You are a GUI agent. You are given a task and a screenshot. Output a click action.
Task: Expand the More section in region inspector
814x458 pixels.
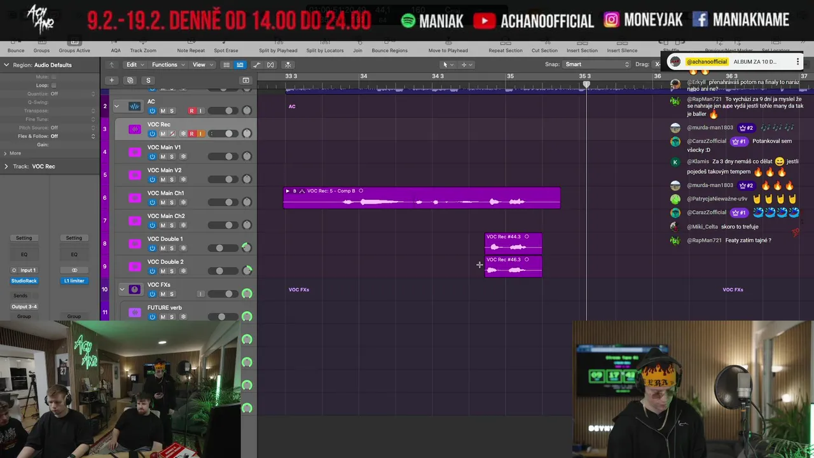6,153
